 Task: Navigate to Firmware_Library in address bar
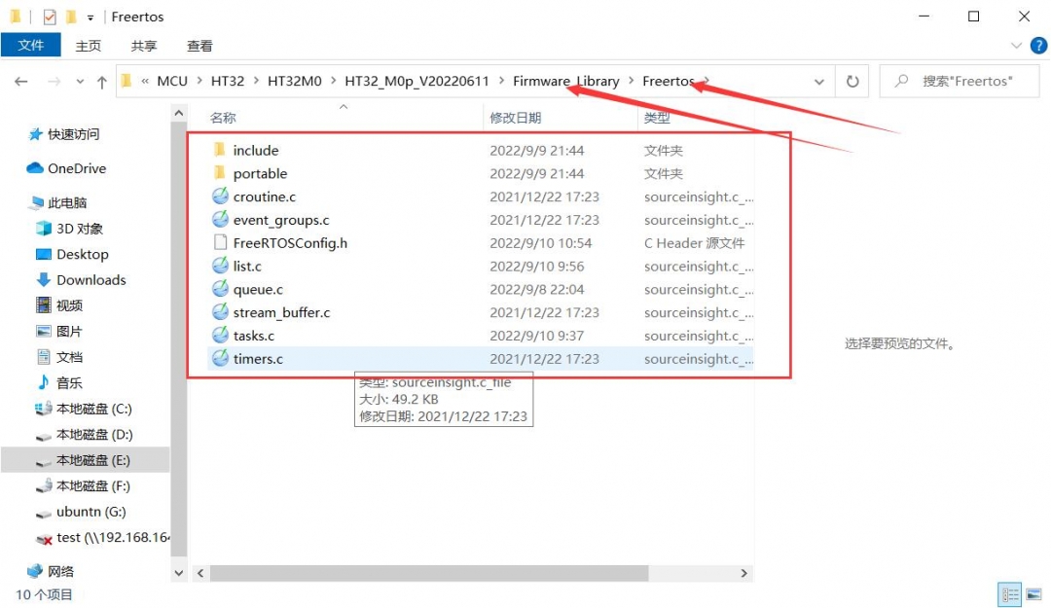pos(565,81)
